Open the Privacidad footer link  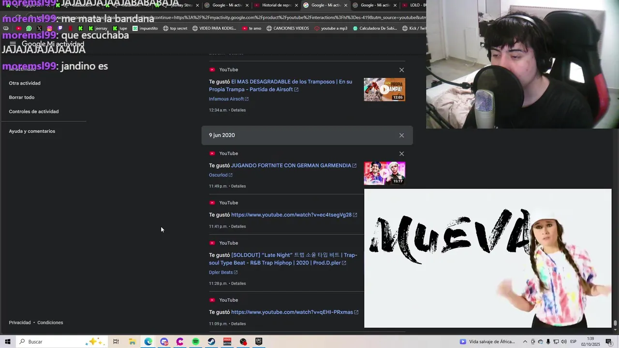20,322
